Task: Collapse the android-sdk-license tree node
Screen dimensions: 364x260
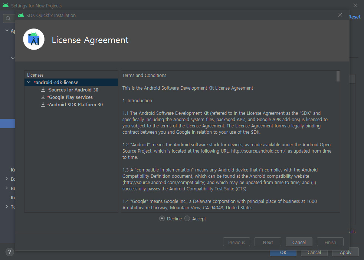Action: (x=29, y=82)
